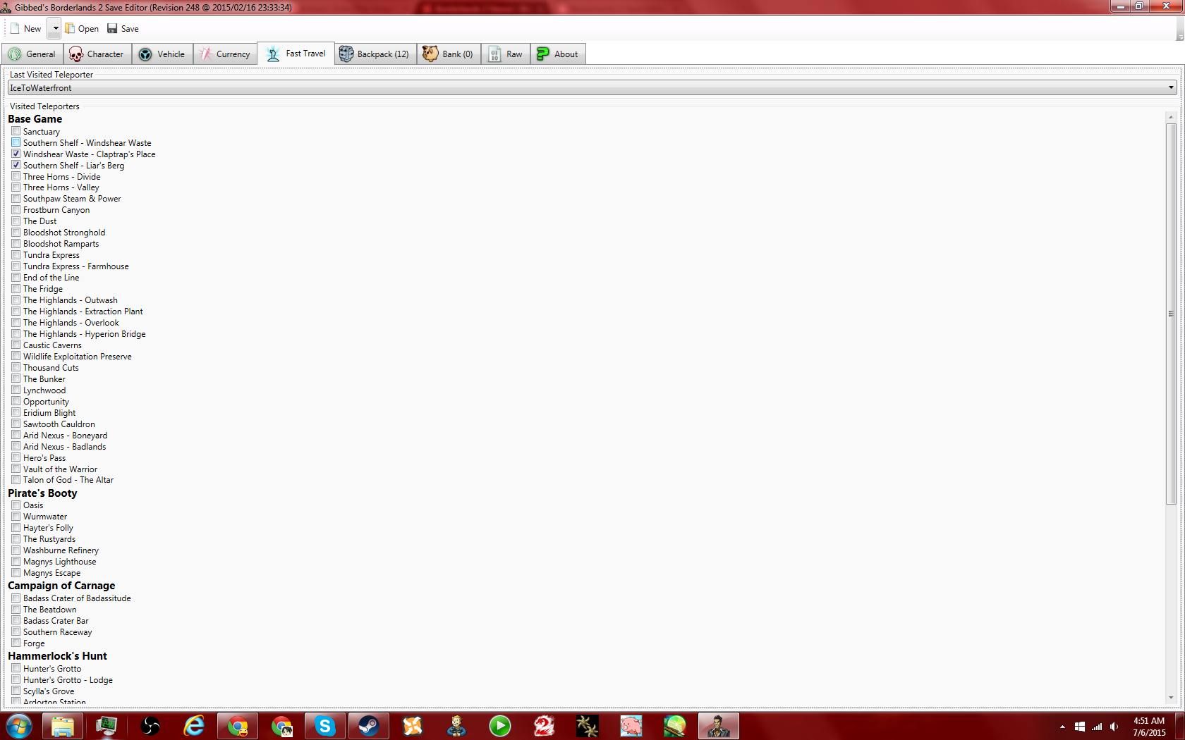Click the New file icon
This screenshot has height=740, width=1185.
coord(15,29)
